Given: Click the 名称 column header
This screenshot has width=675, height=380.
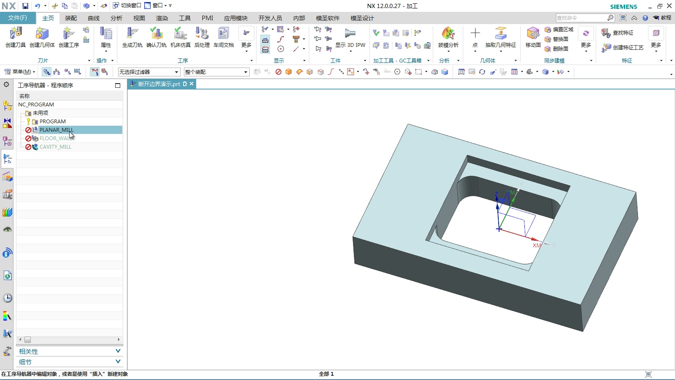Looking at the screenshot, I should pyautogui.click(x=70, y=96).
